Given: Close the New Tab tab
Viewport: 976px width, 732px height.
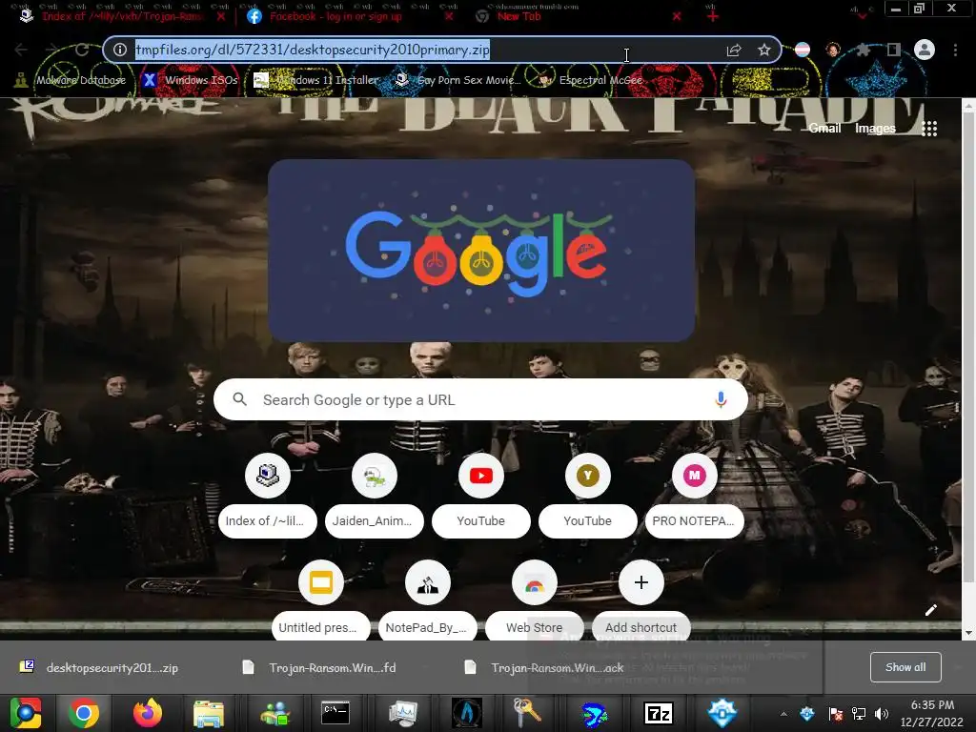Looking at the screenshot, I should tap(677, 16).
